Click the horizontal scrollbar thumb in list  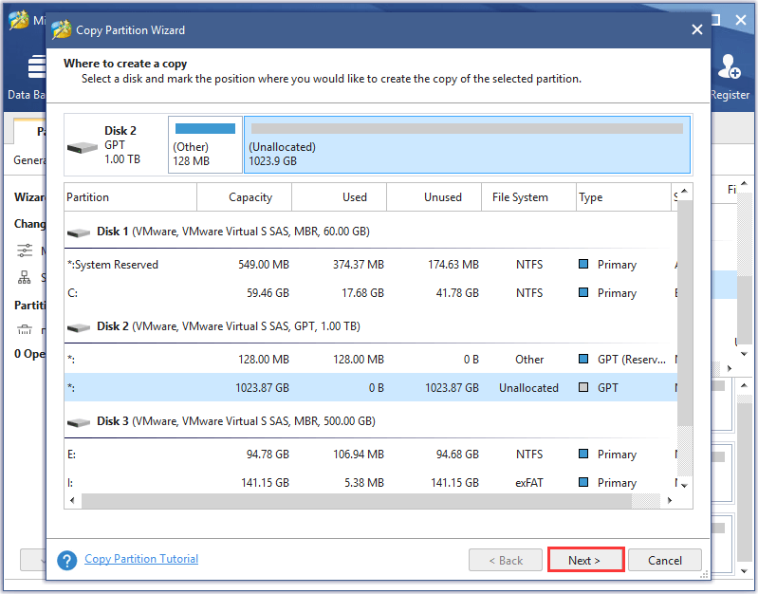[357, 501]
